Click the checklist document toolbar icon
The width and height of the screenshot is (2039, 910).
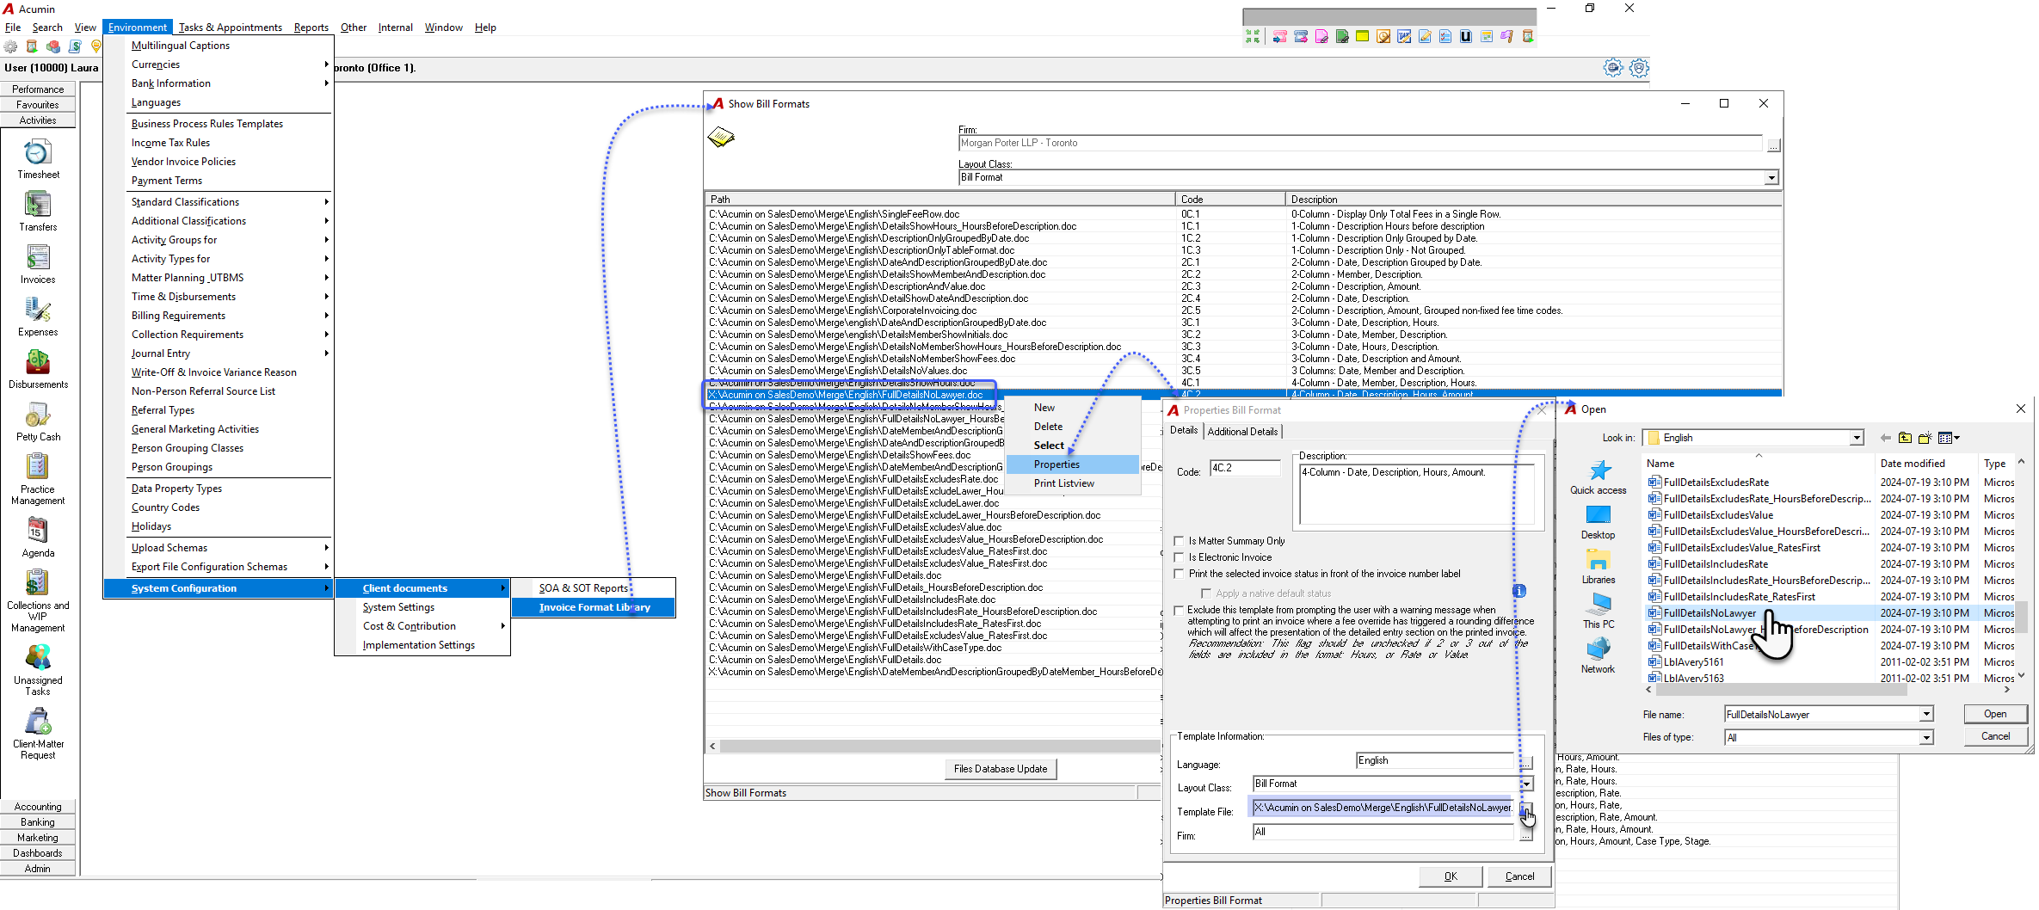pyautogui.click(x=1445, y=36)
